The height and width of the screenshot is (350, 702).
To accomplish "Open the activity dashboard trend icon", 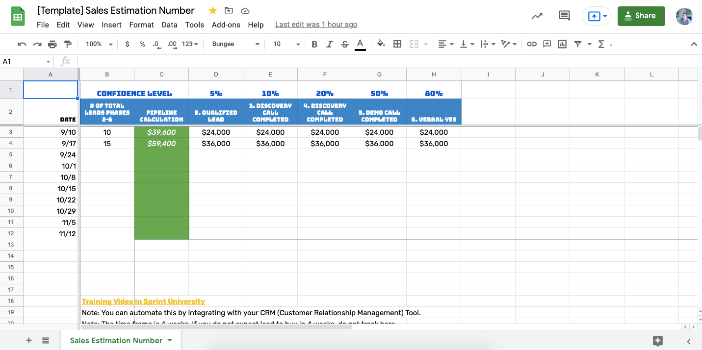I will [537, 16].
